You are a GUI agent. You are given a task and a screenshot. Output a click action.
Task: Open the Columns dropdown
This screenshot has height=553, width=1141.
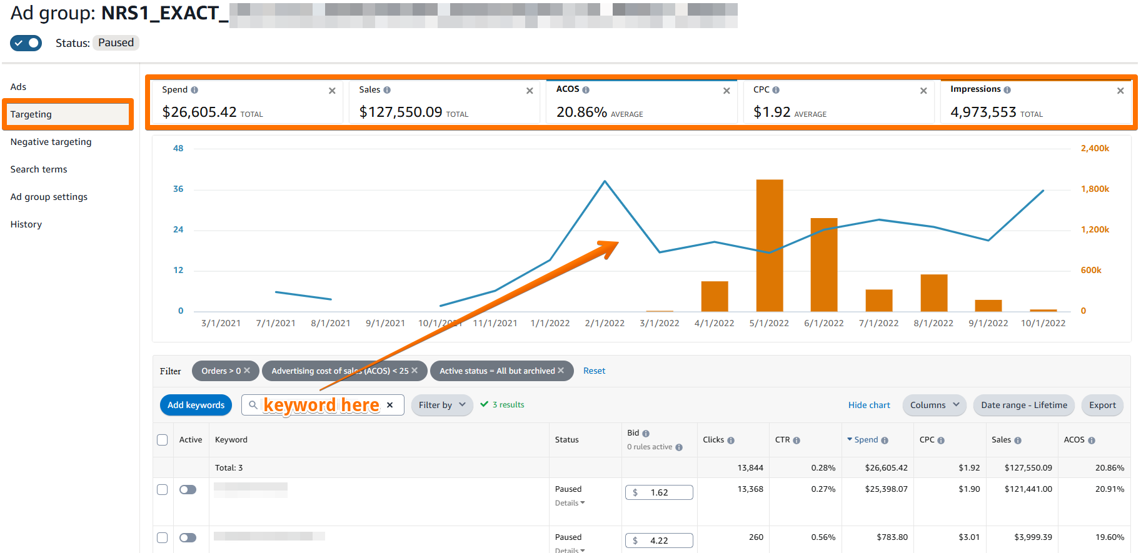coord(935,405)
